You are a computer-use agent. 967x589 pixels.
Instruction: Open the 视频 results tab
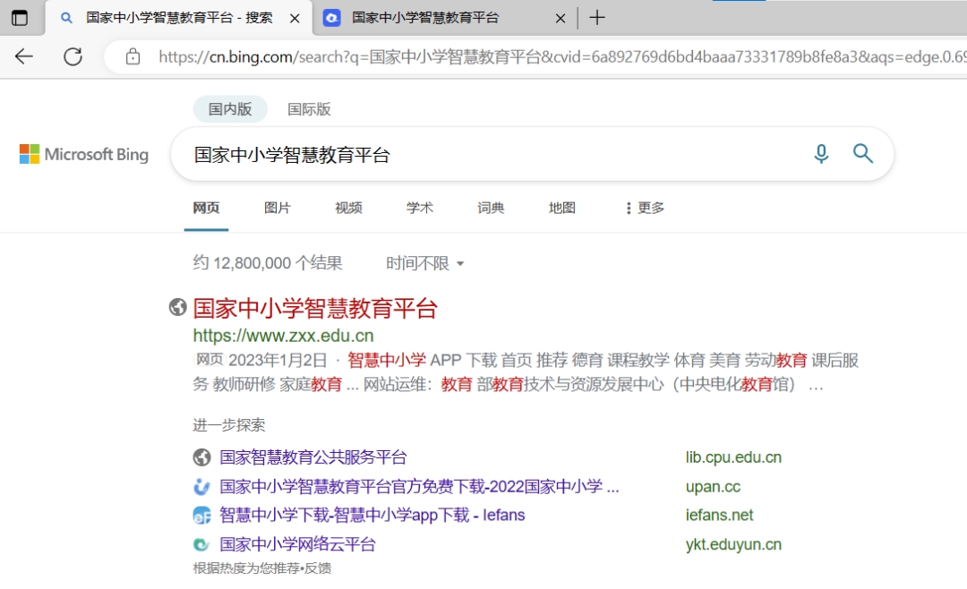click(x=348, y=208)
